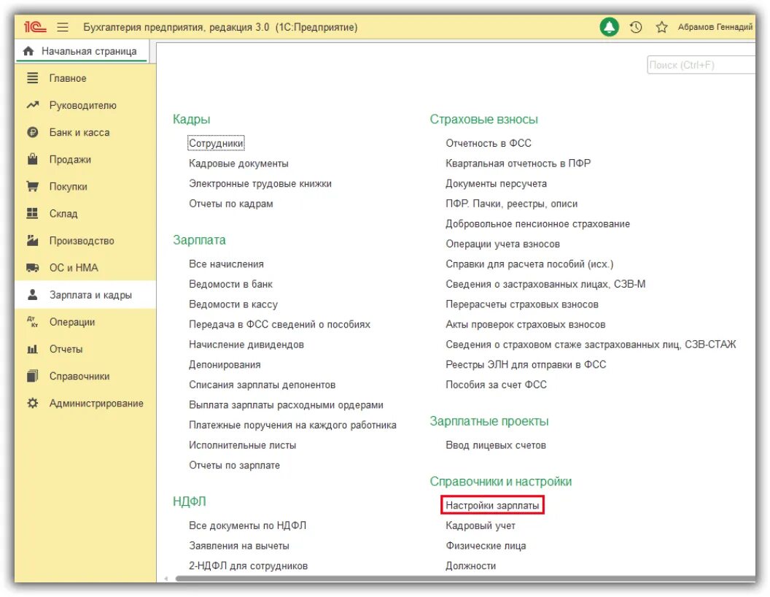The width and height of the screenshot is (770, 597).
Task: Open Исполнительные листы
Action: coord(243,445)
